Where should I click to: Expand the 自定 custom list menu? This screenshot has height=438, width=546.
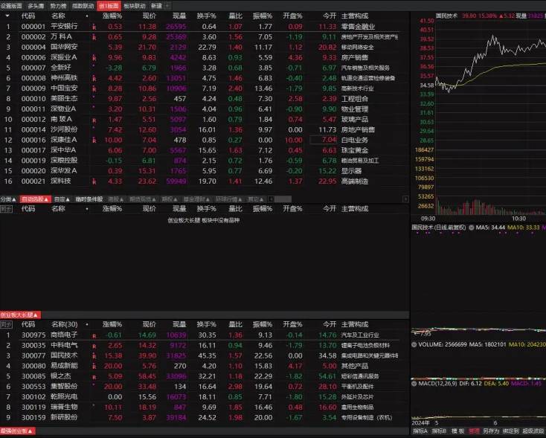[62, 199]
